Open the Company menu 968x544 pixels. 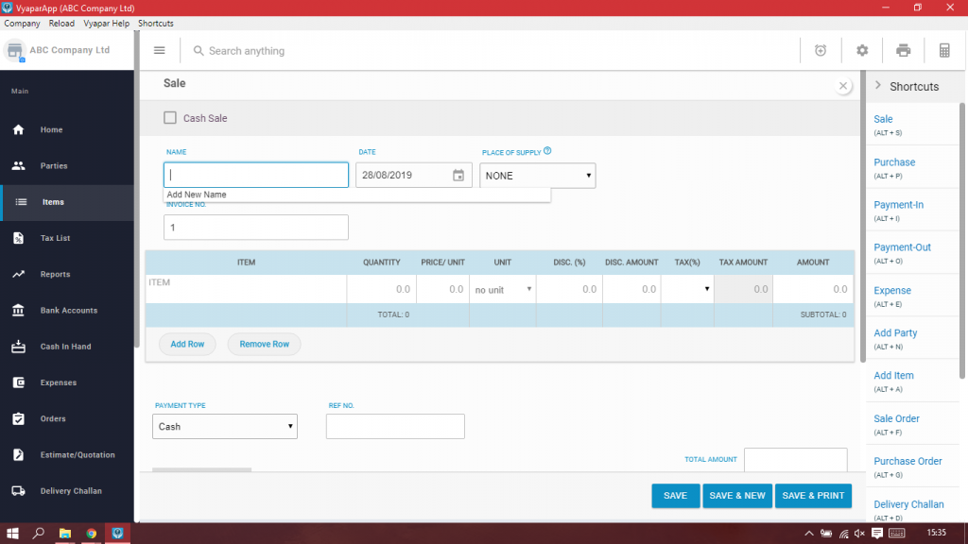pos(22,23)
